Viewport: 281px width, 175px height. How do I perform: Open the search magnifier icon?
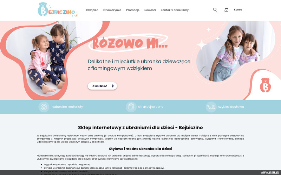point(215,10)
